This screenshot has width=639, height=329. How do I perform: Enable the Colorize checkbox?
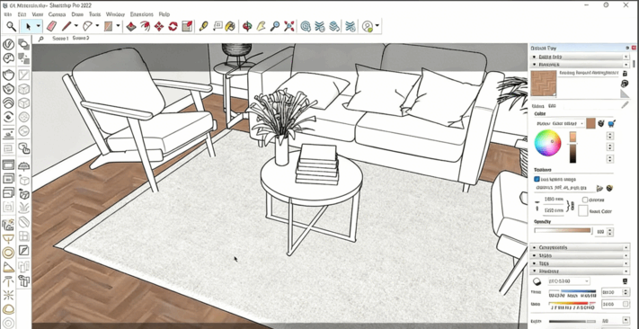(585, 200)
